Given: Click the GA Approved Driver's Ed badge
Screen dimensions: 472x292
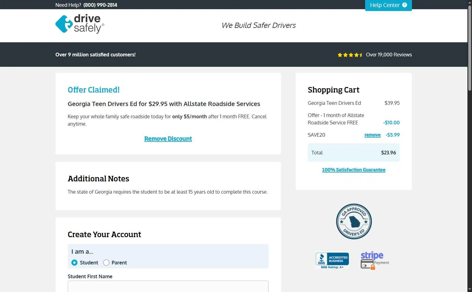Looking at the screenshot, I should pos(354,222).
